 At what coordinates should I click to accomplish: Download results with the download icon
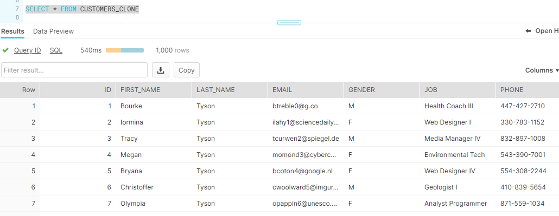pos(161,70)
